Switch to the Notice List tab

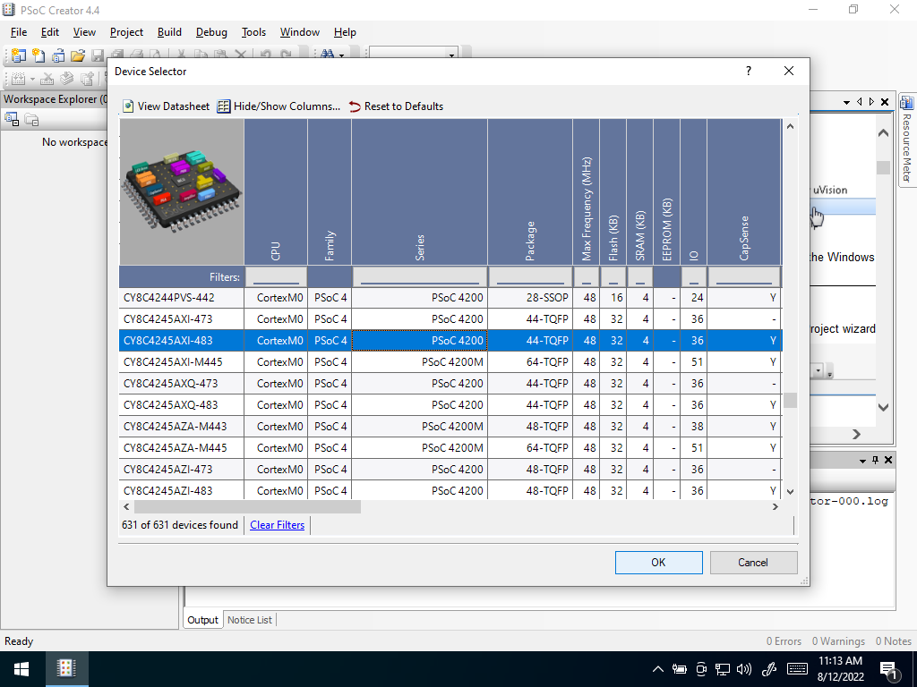[x=250, y=620]
